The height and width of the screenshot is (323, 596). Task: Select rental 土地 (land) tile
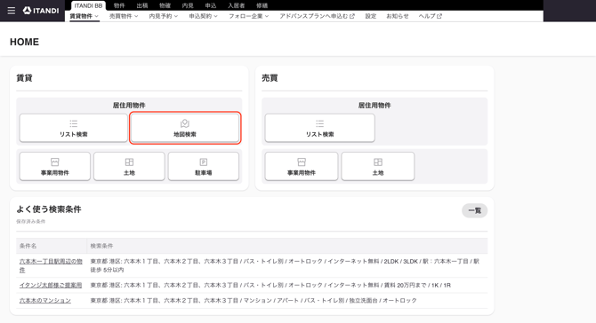pyautogui.click(x=129, y=166)
